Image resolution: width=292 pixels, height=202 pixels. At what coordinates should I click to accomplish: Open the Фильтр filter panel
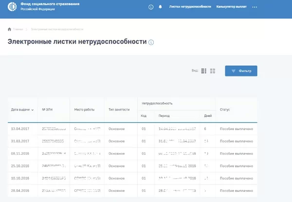coord(241,71)
